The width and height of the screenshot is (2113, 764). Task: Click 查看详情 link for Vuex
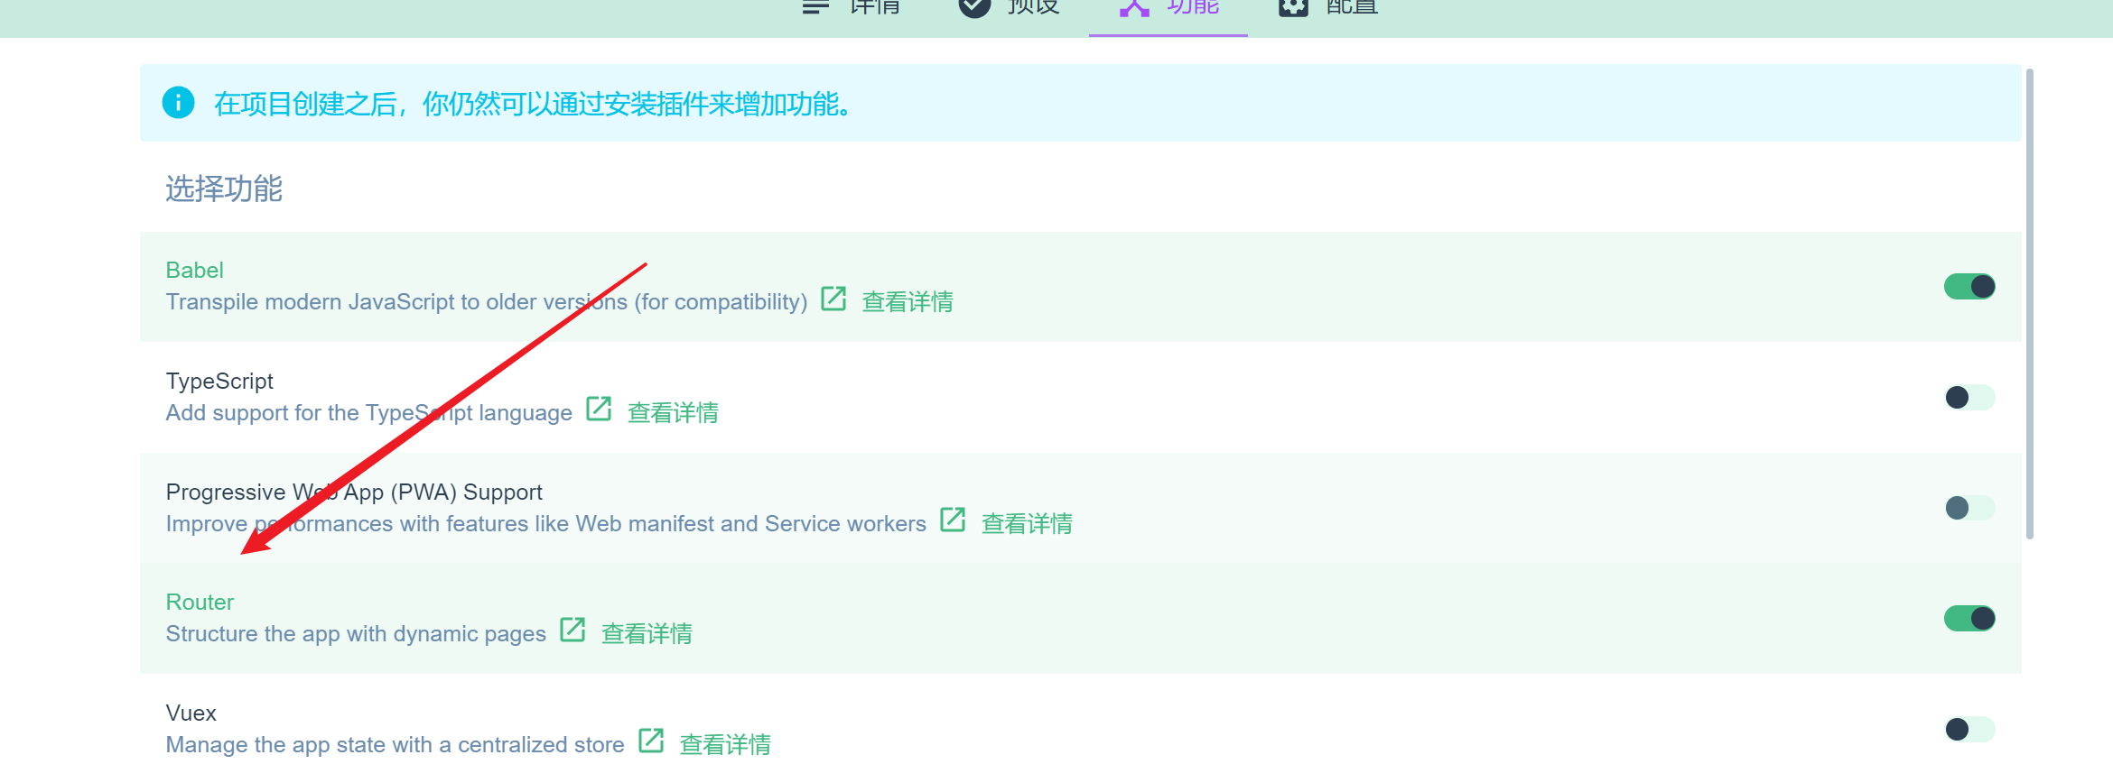725,744
